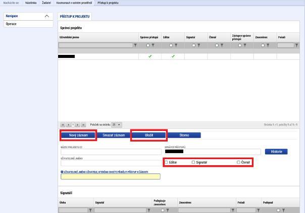Click Zmocněnec filter box in Signatáři table
The image size is (305, 213).
point(204,210)
